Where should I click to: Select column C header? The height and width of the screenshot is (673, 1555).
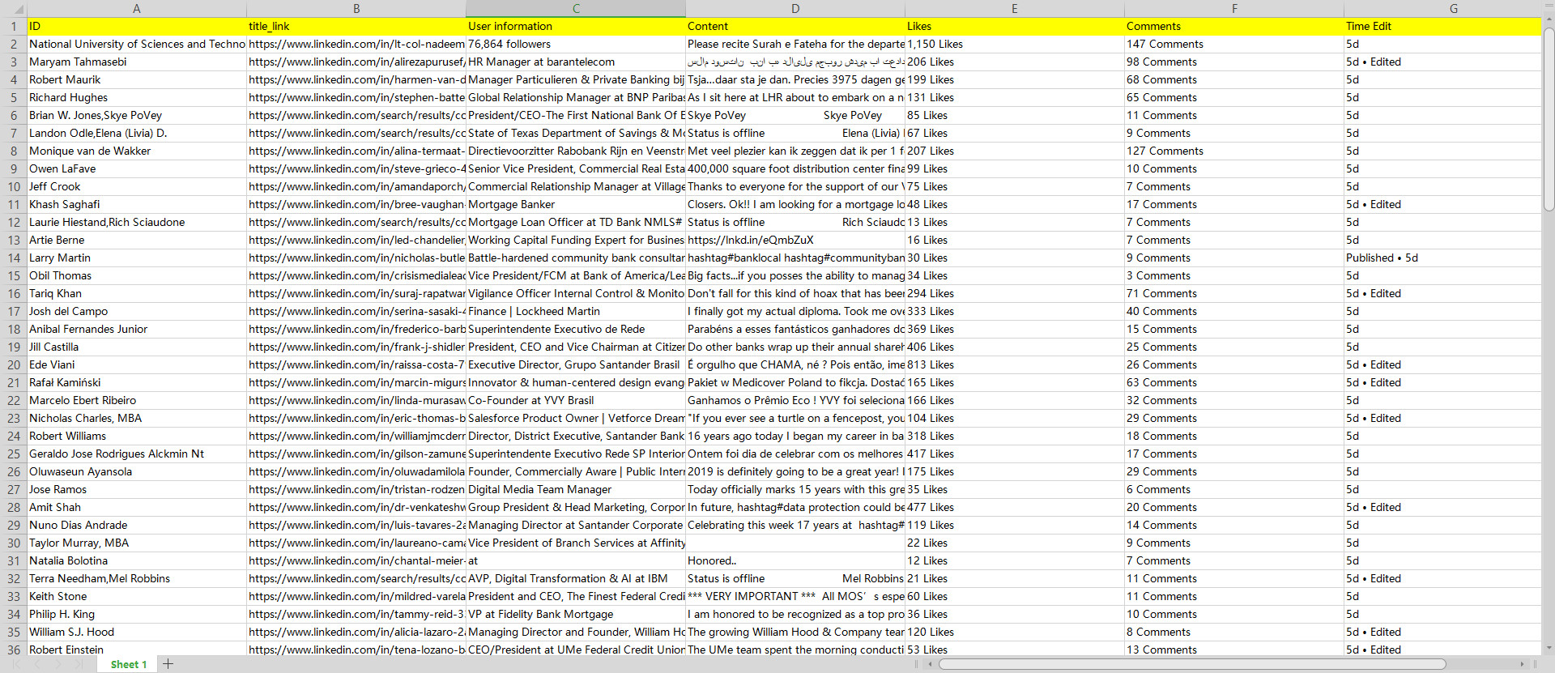click(576, 8)
